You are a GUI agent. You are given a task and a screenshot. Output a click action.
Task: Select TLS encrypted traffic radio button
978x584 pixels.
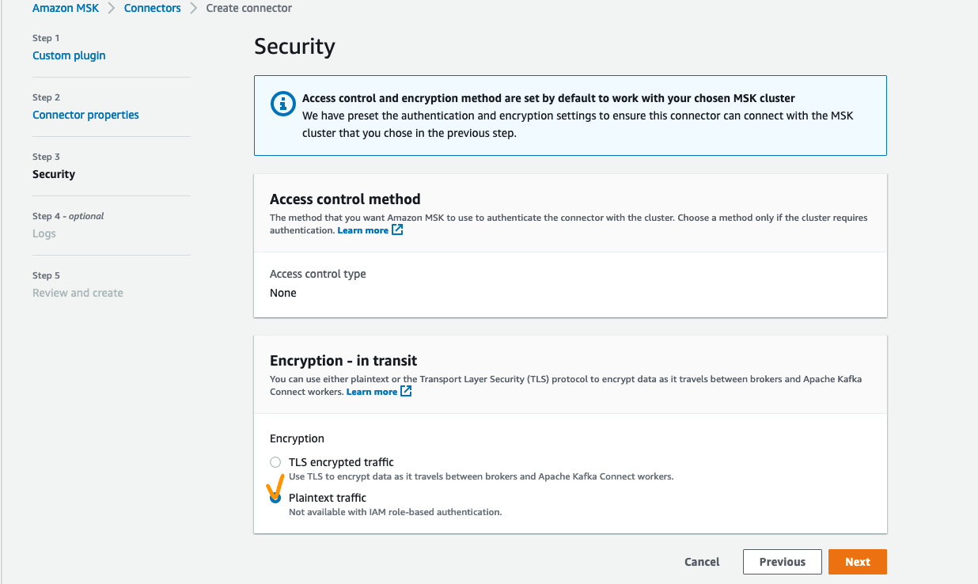coord(275,462)
